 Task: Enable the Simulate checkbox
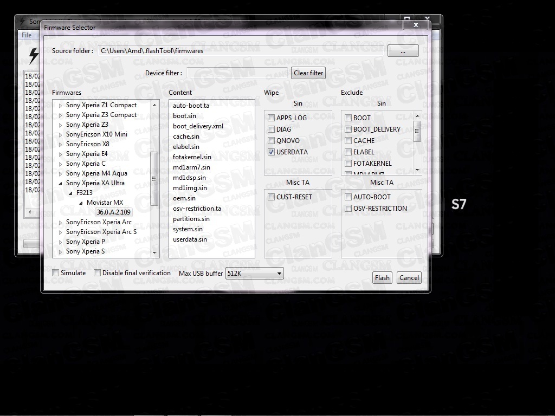coord(56,273)
